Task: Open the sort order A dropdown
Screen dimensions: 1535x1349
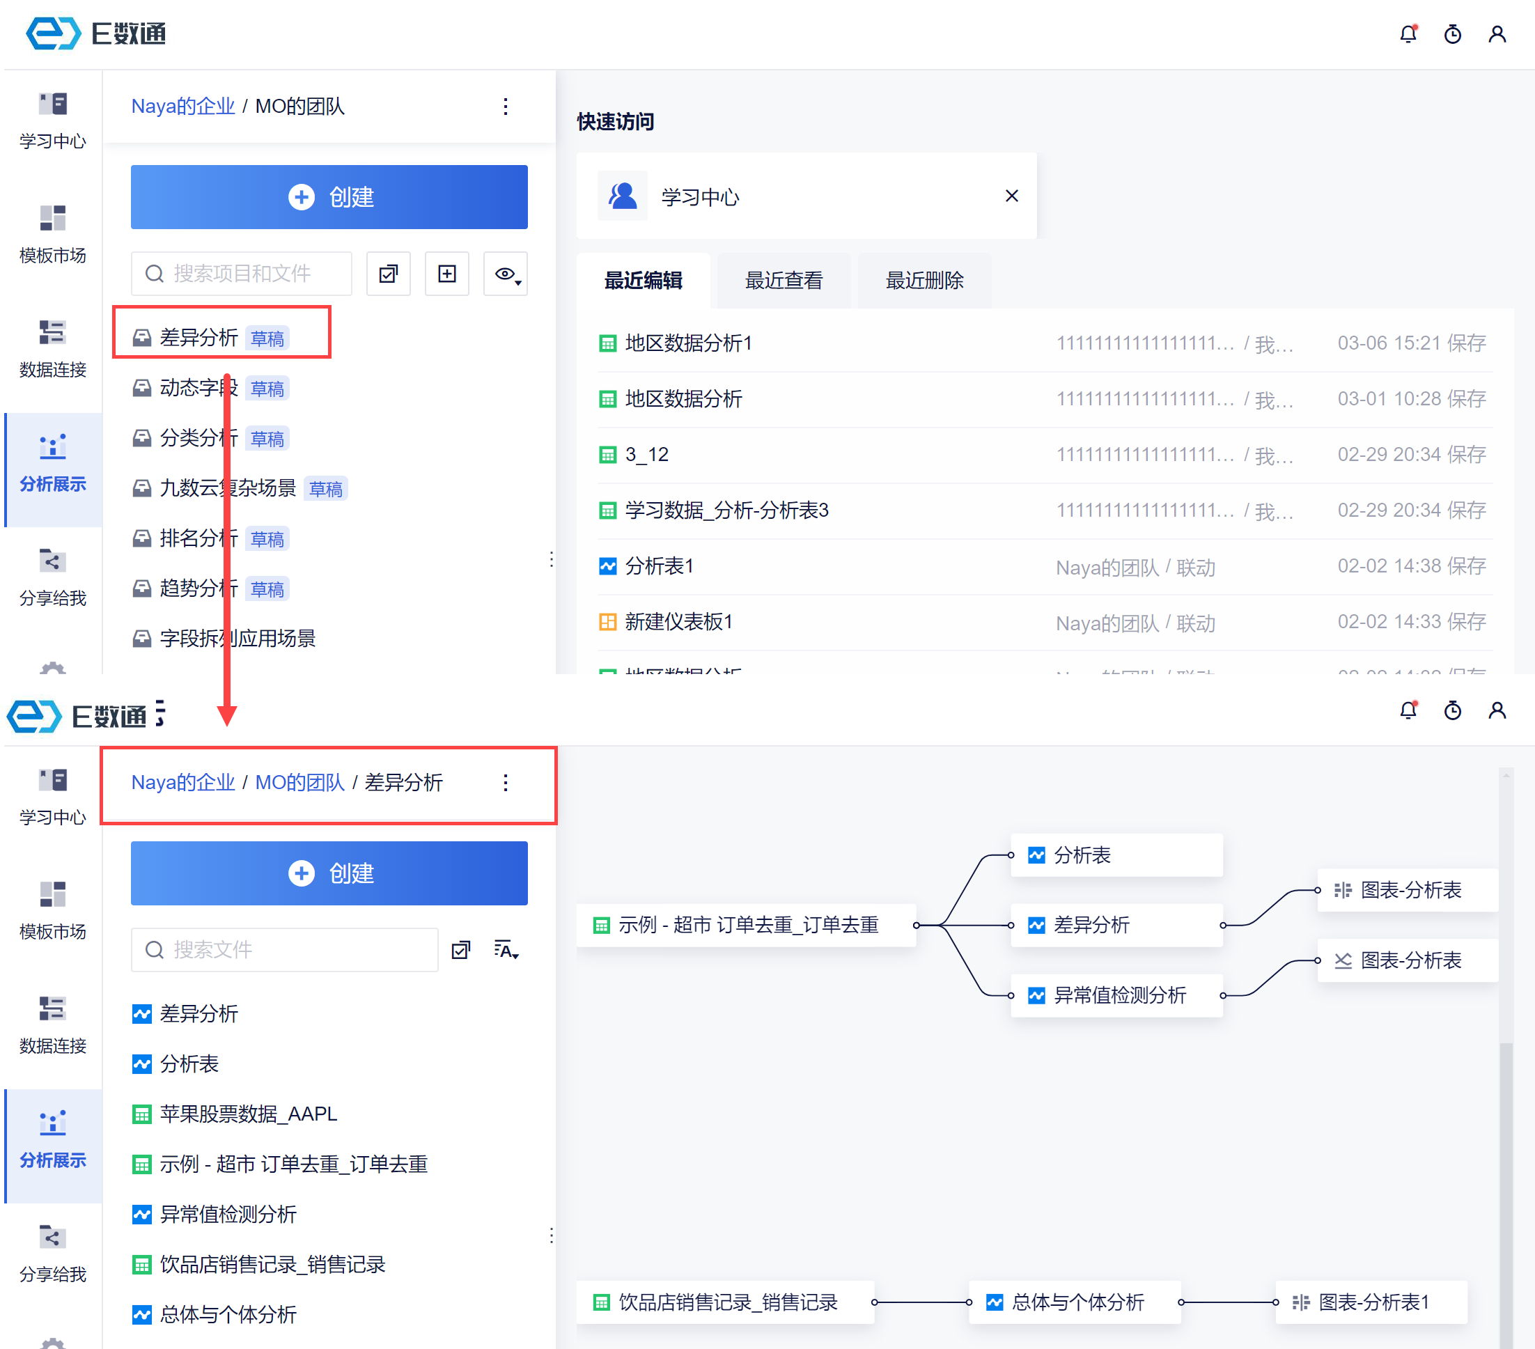Action: [506, 950]
